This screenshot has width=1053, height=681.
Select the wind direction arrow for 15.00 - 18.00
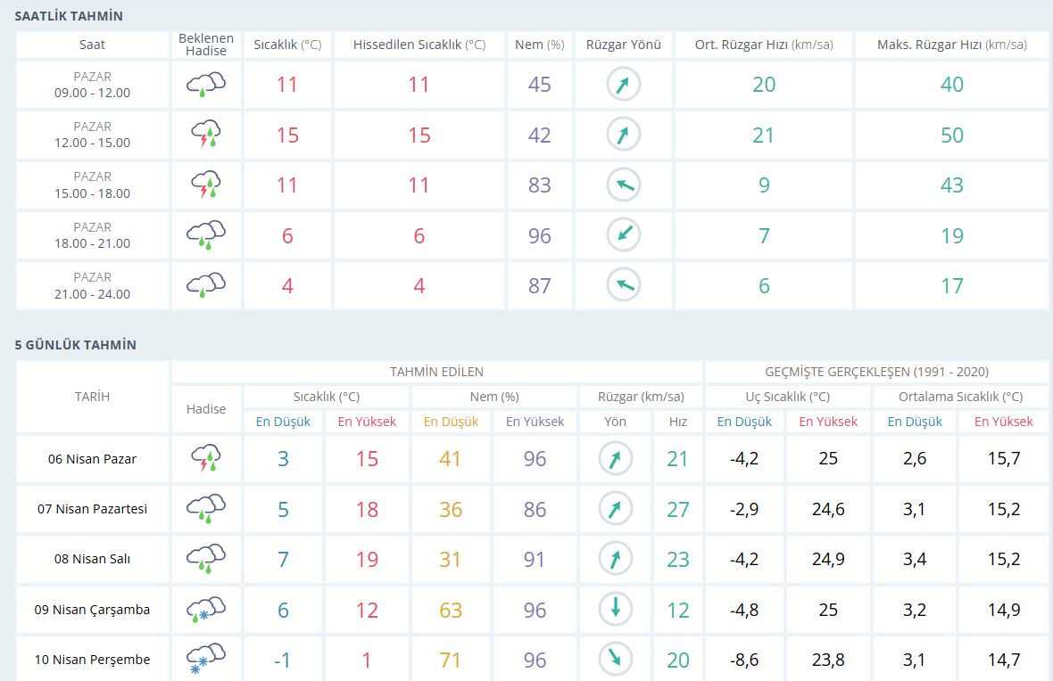(x=624, y=185)
